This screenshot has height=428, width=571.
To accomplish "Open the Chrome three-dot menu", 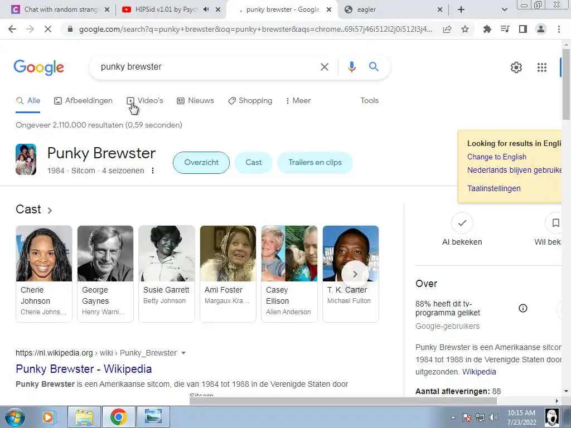I will [559, 29].
